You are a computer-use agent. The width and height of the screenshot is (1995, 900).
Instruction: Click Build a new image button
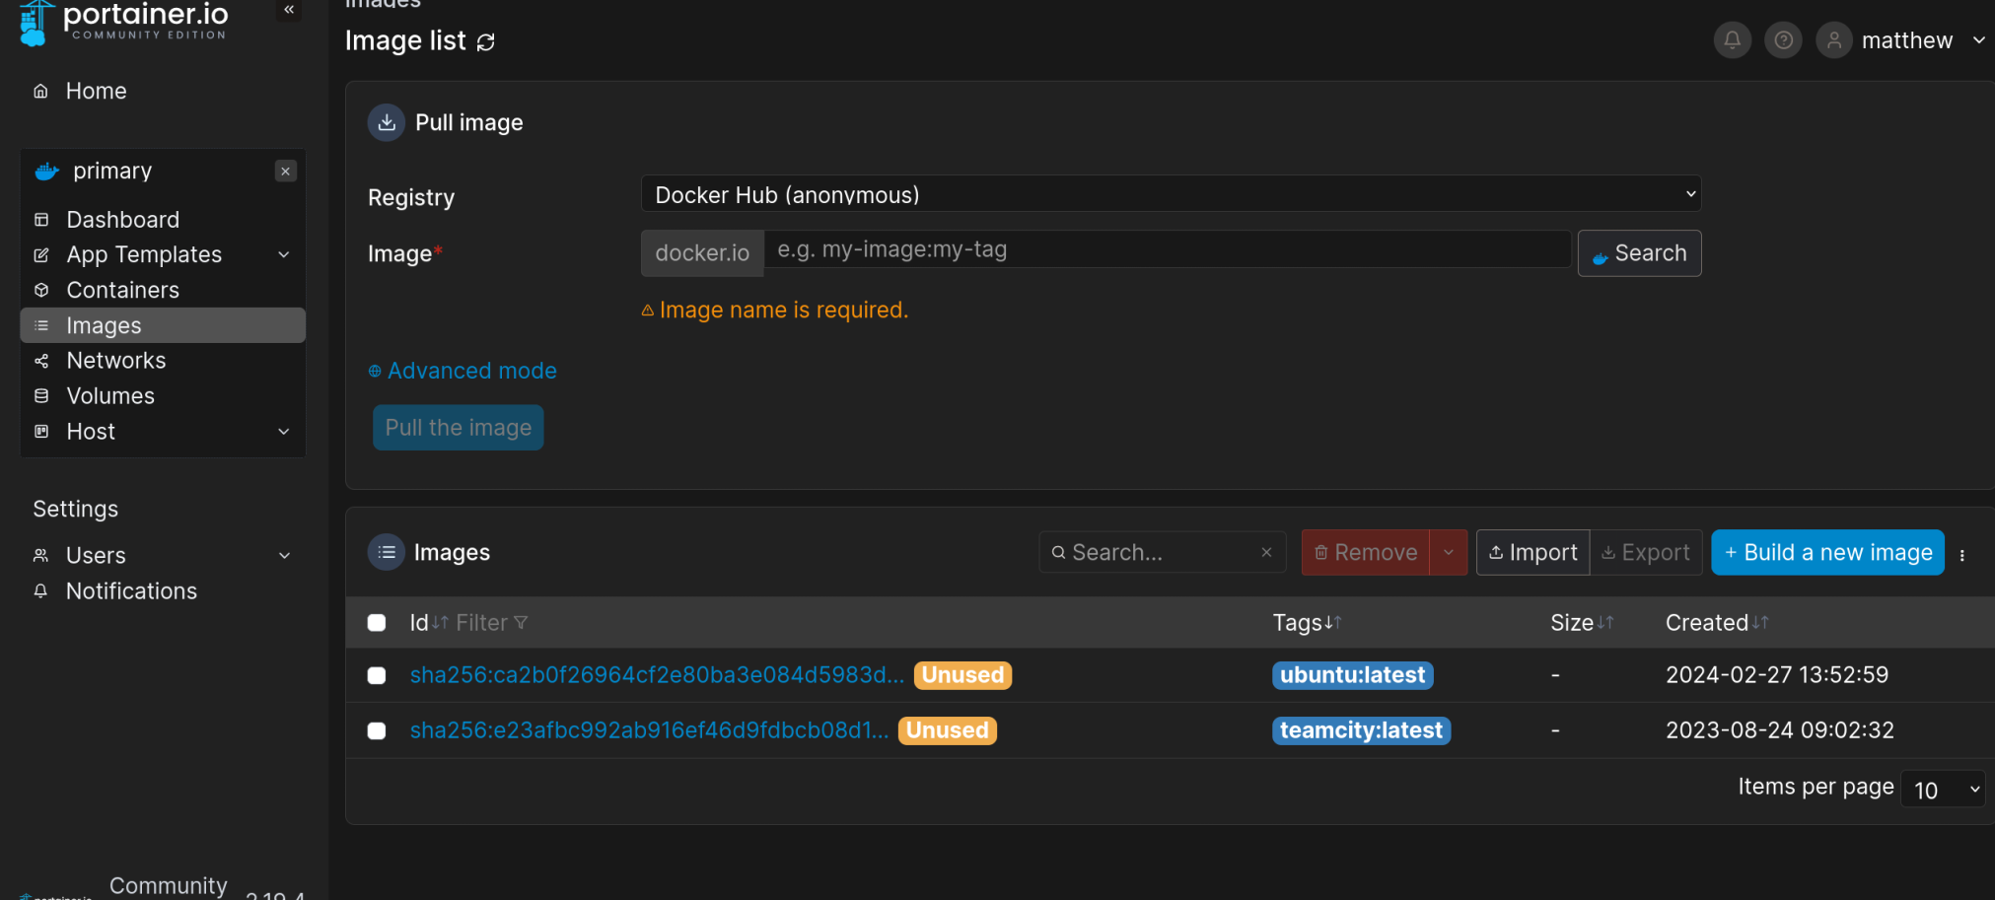[x=1827, y=552]
